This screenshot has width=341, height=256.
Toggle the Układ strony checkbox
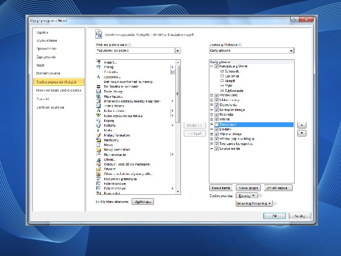216,100
